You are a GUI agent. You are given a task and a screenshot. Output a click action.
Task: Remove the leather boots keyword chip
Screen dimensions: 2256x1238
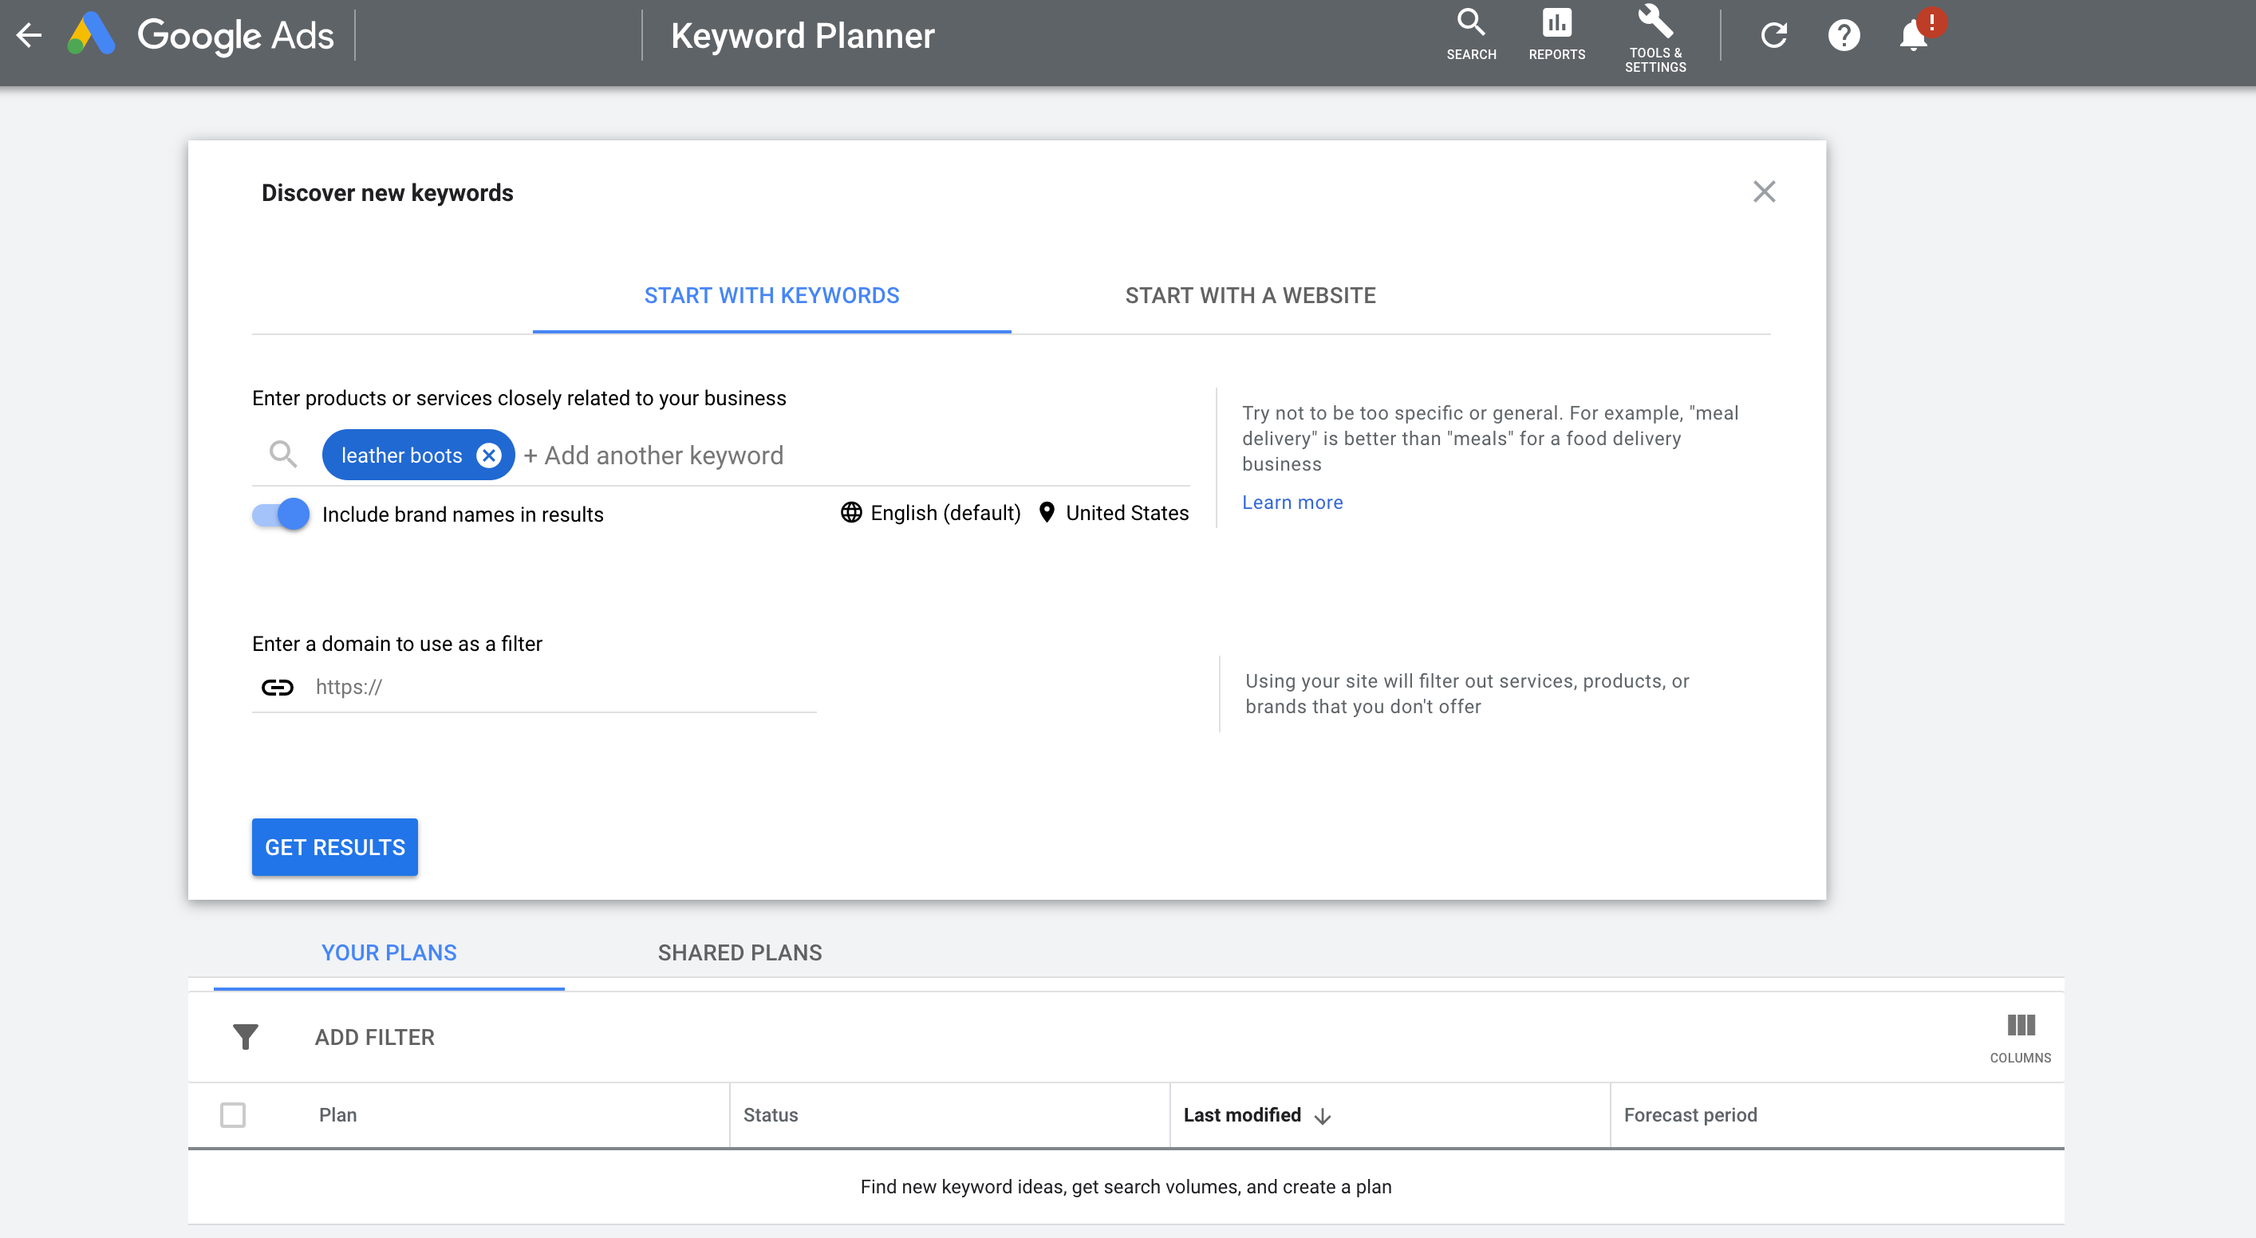click(x=489, y=455)
